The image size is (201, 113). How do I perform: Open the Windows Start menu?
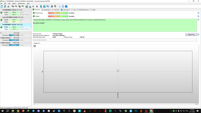[x=2, y=111]
